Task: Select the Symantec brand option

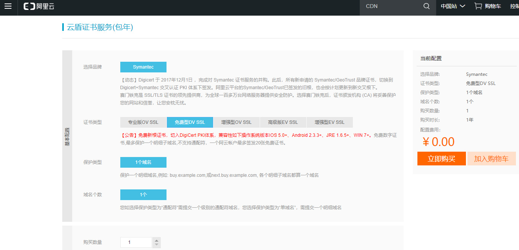Action: 143,67
